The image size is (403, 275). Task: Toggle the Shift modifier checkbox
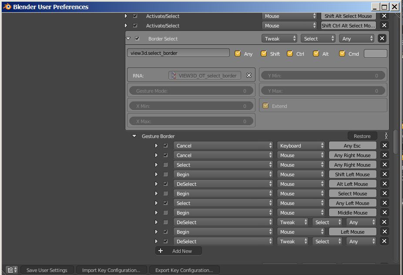(264, 54)
